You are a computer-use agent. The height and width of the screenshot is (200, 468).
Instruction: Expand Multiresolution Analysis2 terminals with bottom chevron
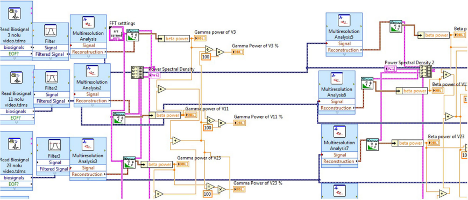92,105
